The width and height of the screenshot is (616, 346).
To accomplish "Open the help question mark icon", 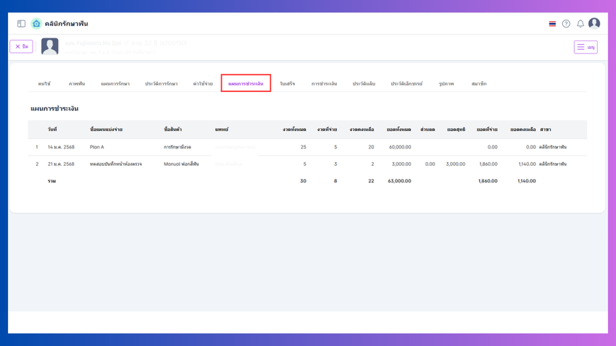I will click(x=566, y=24).
